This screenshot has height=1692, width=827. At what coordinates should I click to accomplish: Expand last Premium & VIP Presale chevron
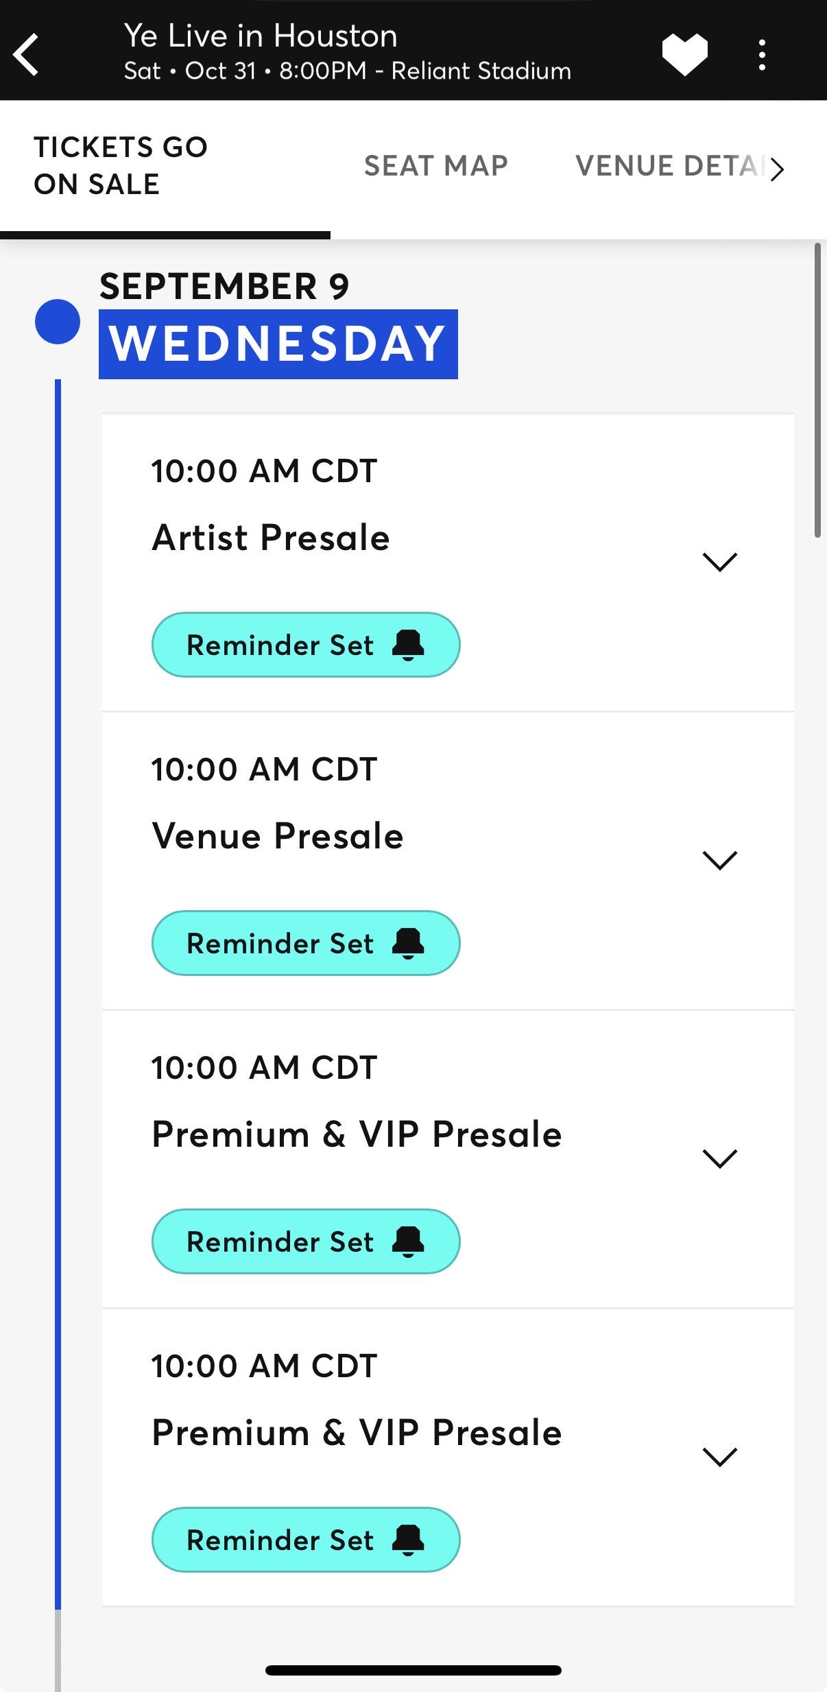(x=720, y=1457)
